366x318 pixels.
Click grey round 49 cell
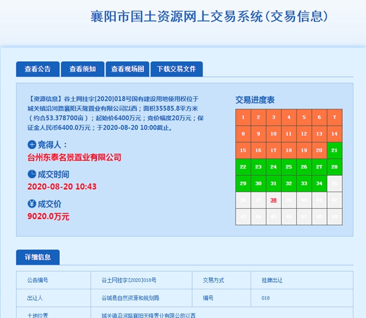pyautogui.click(x=335, y=217)
